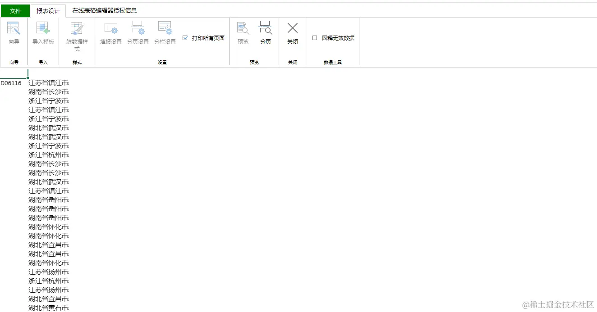This screenshot has height=312, width=597.
Task: Toggle the 打印所有页面 checkbox
Action: click(x=185, y=38)
